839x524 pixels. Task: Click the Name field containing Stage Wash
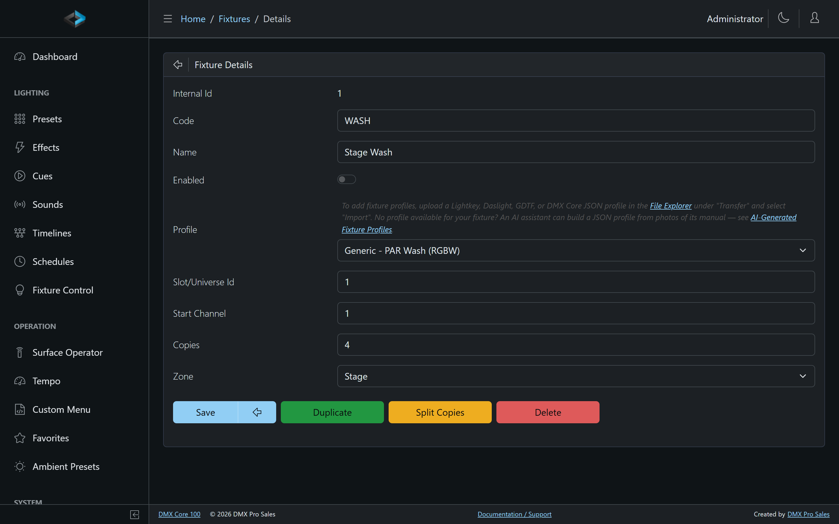576,152
